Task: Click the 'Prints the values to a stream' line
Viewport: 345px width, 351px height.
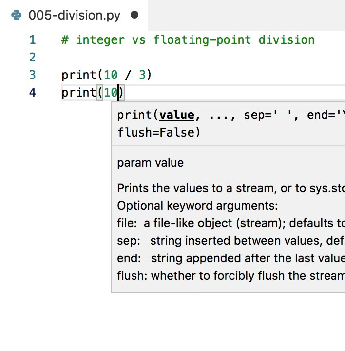Action: 231,188
